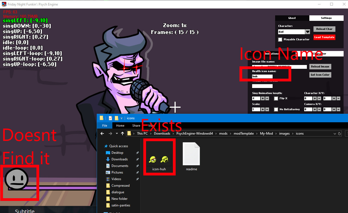Open Downloads in Quick access sidebar
Viewport: 348px width, 213px height.
(x=119, y=159)
